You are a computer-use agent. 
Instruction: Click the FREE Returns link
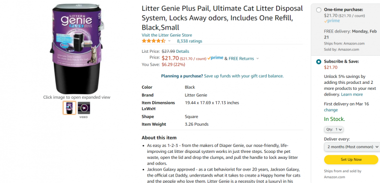tap(241, 59)
